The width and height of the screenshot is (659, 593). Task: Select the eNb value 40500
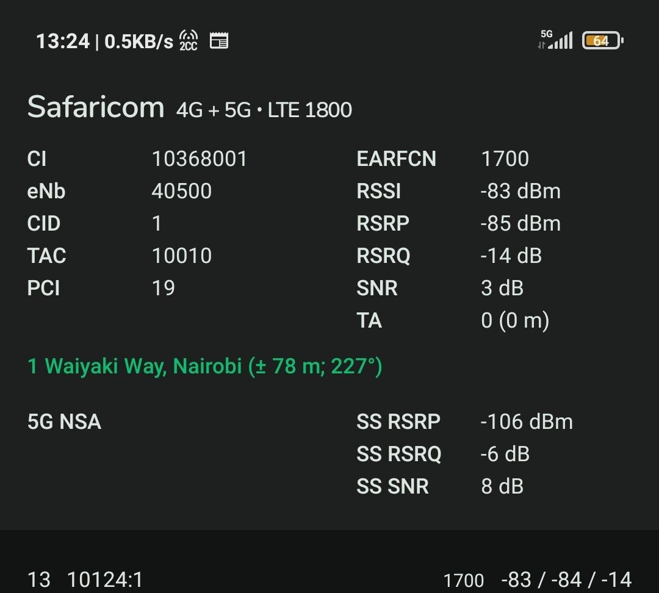click(182, 191)
